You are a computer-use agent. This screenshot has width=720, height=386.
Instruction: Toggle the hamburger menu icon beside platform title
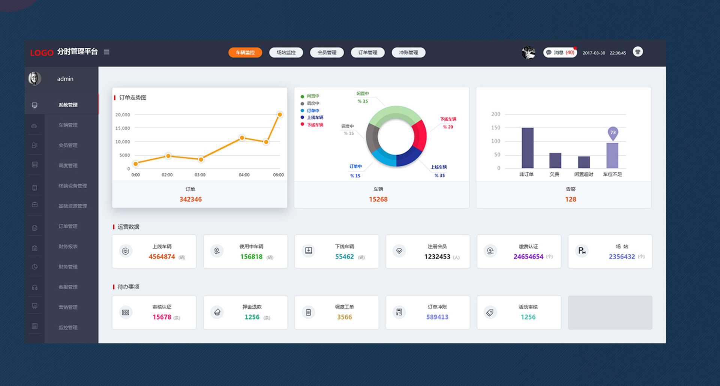click(x=106, y=52)
